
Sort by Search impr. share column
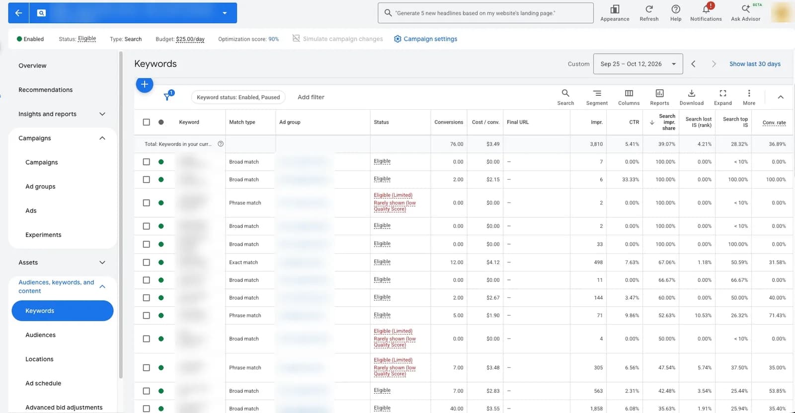663,122
